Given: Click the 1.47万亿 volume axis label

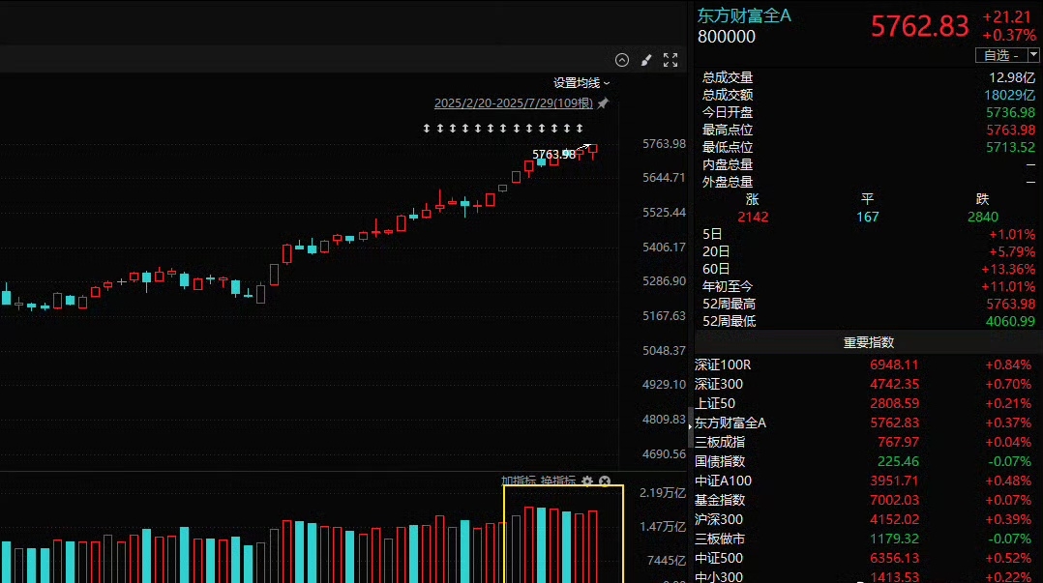Looking at the screenshot, I should point(663,527).
